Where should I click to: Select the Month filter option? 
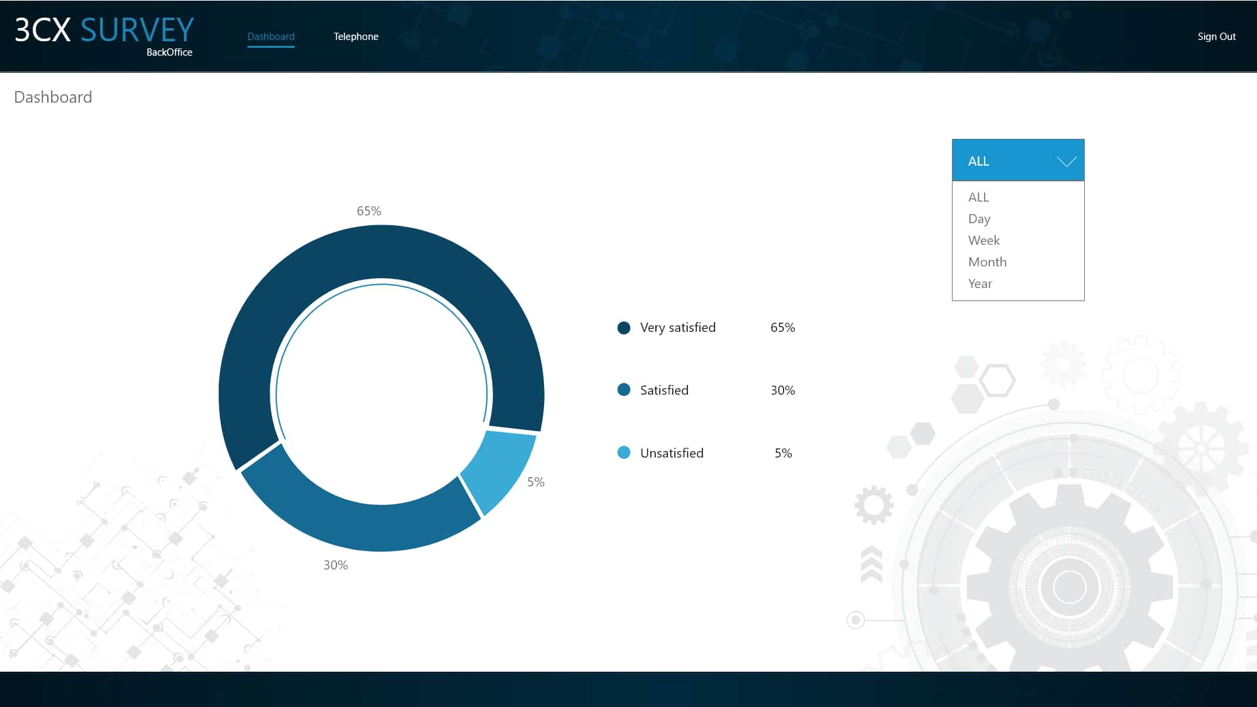[x=987, y=261]
